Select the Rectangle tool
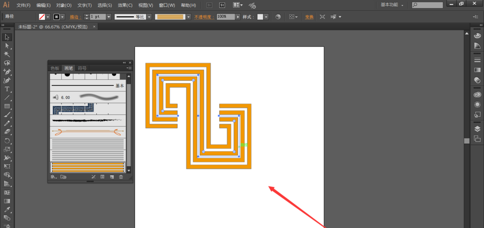The image size is (484, 228). point(7,106)
